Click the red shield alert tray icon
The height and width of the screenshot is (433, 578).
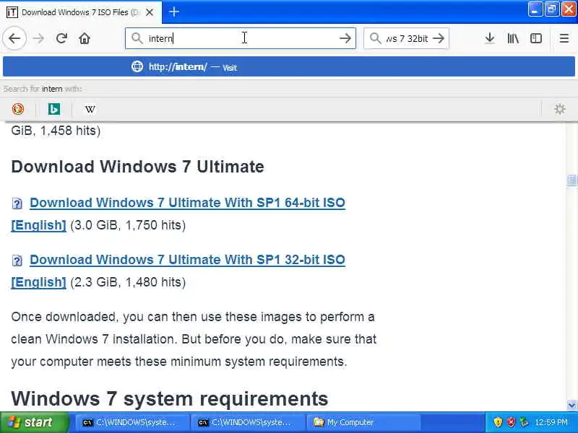(511, 422)
